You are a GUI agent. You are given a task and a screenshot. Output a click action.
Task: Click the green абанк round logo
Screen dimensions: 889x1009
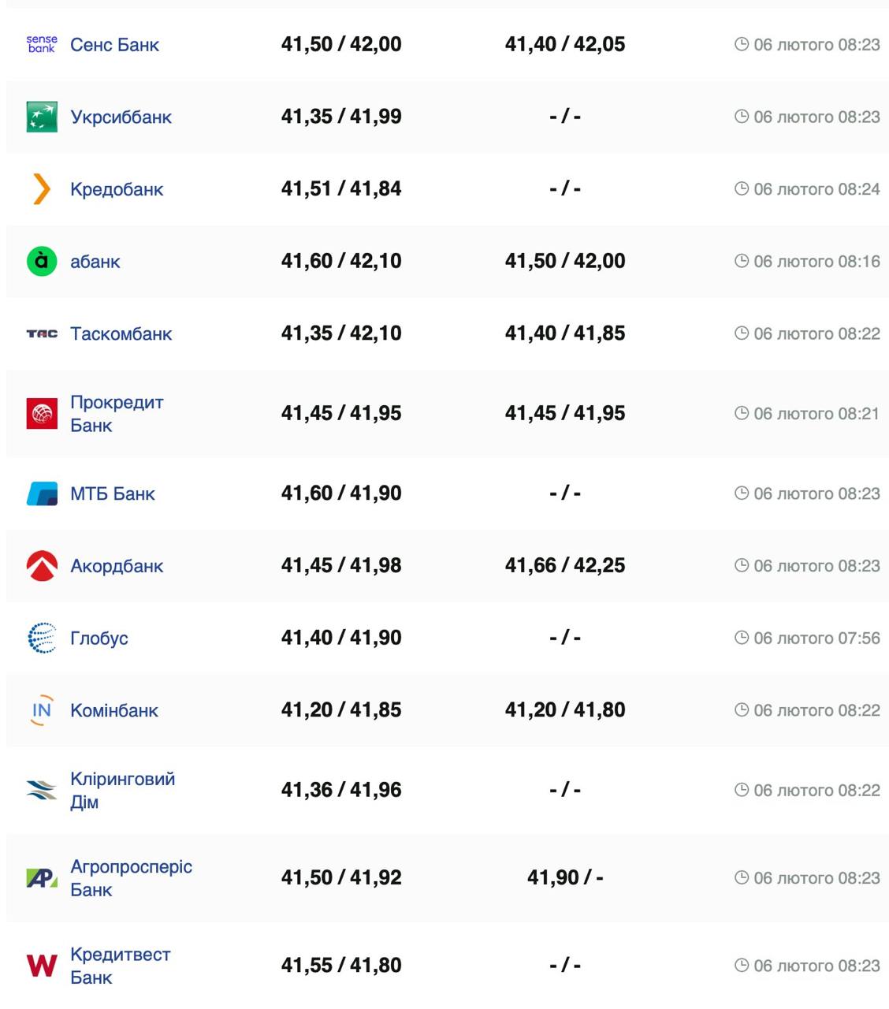tap(42, 261)
